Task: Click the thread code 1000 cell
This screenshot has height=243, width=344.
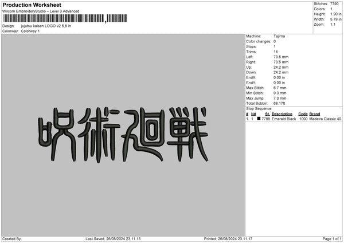Action: (303, 119)
